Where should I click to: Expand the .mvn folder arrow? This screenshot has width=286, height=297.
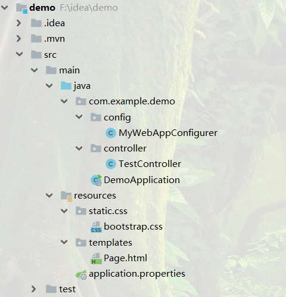[x=19, y=39]
